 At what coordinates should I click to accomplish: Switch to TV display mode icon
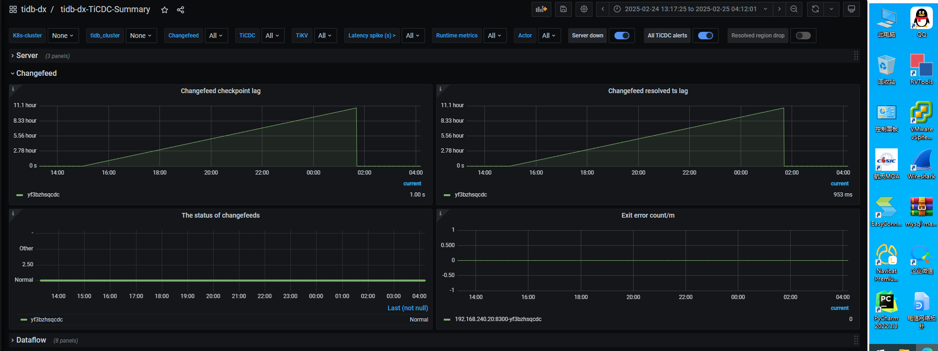(851, 9)
